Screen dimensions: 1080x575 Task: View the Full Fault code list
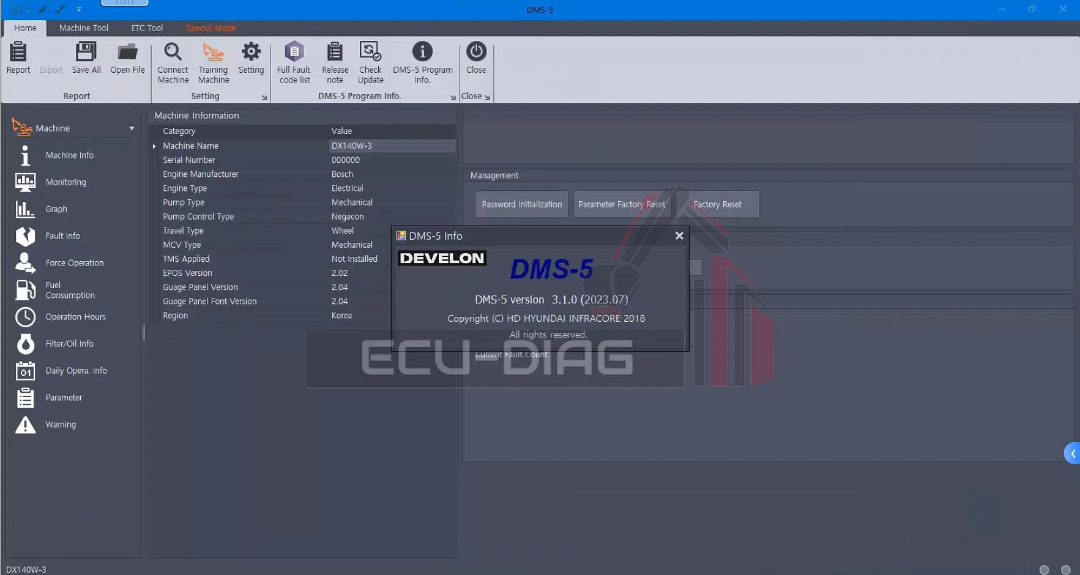(x=294, y=63)
